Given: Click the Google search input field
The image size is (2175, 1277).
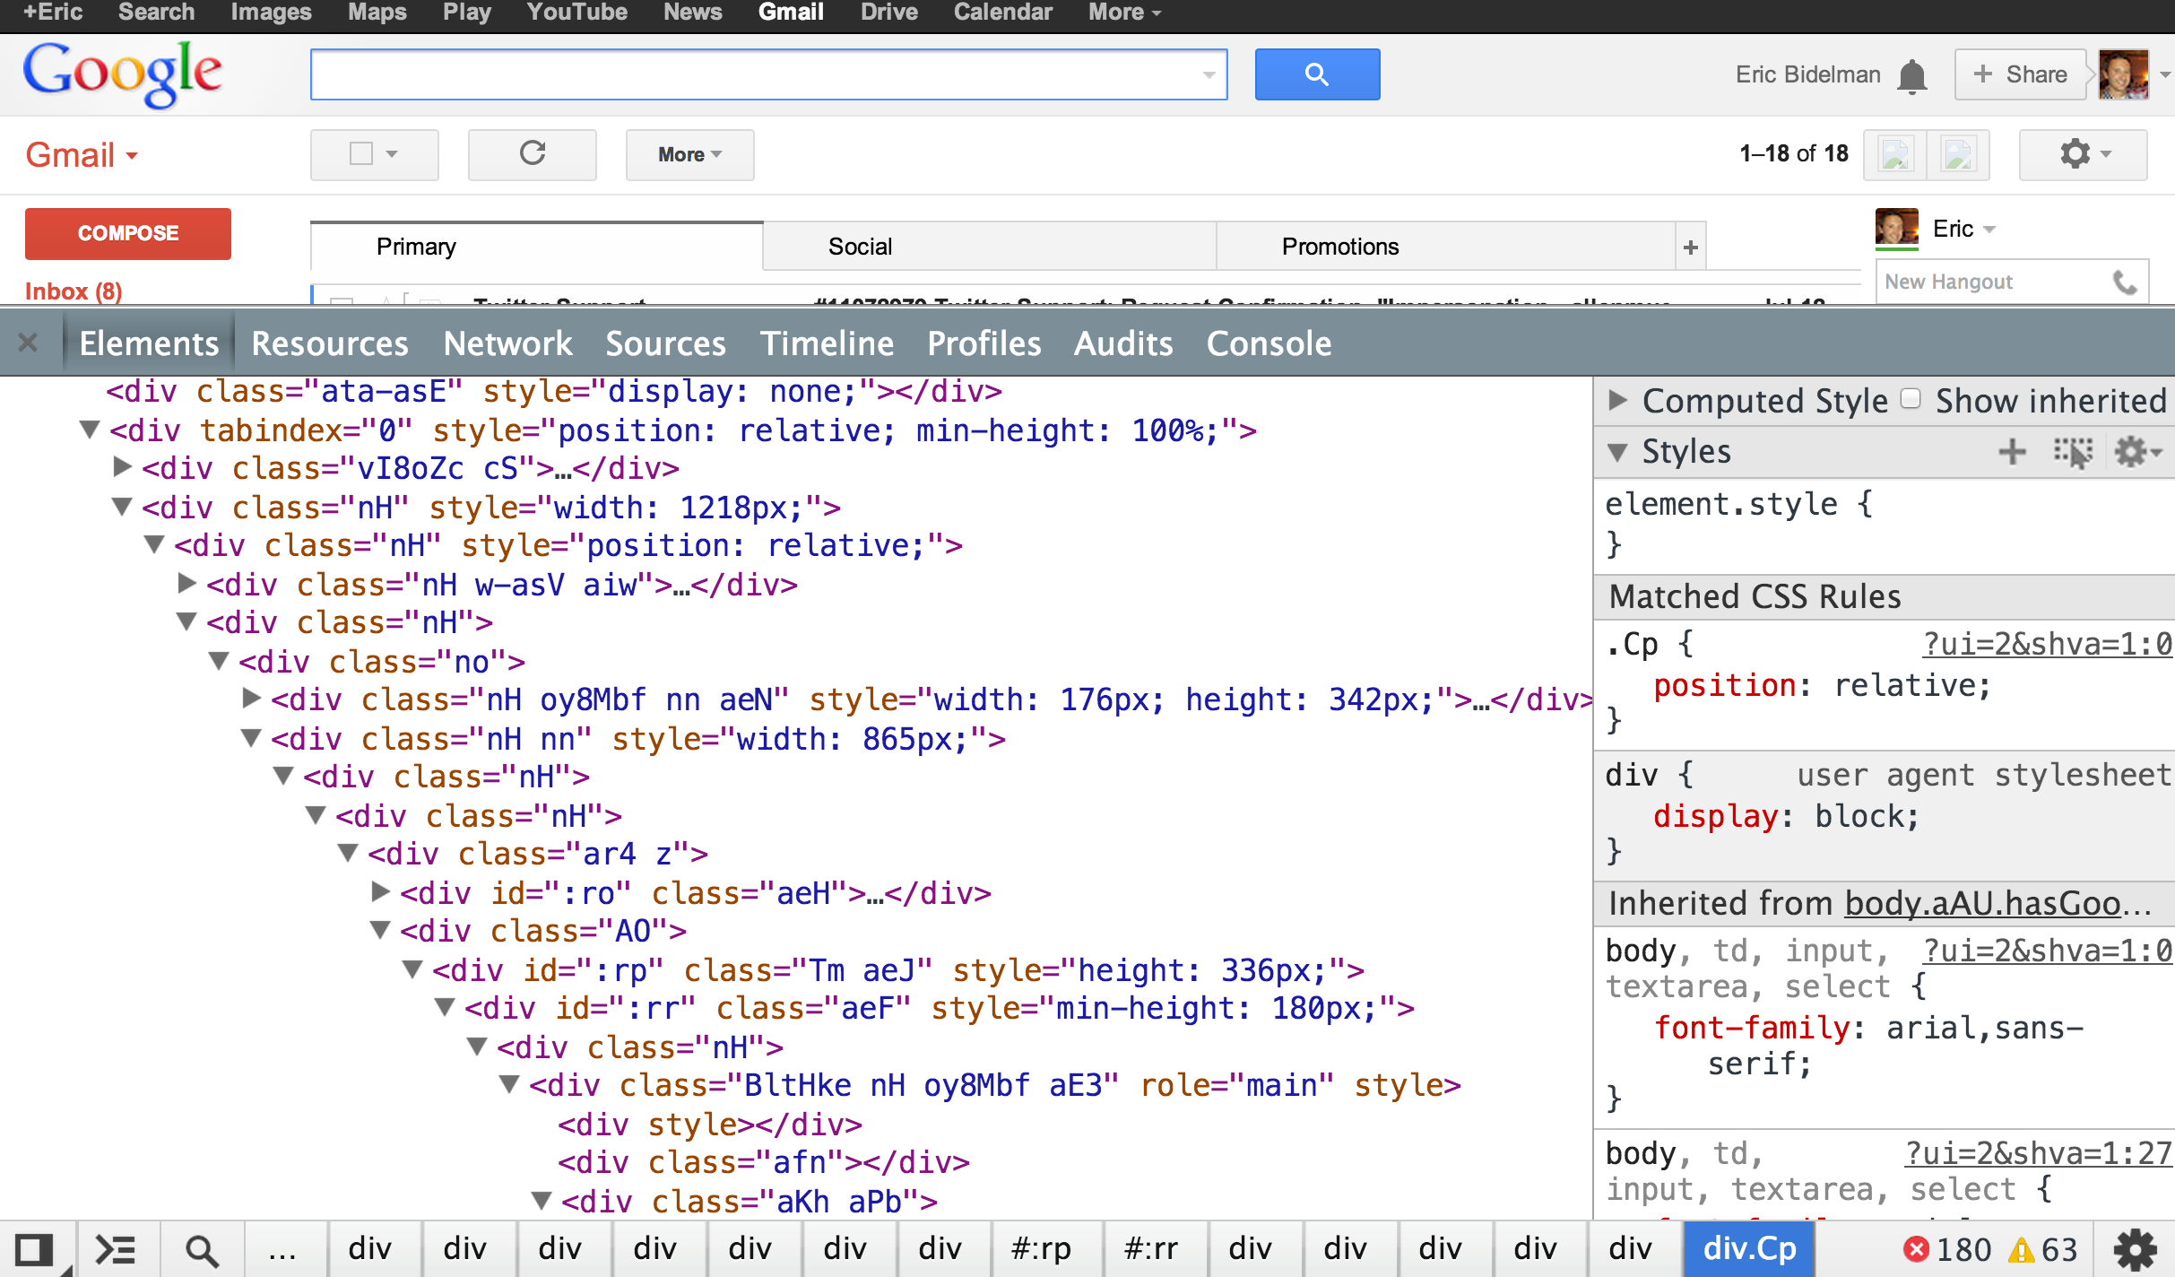Looking at the screenshot, I should click(x=771, y=73).
